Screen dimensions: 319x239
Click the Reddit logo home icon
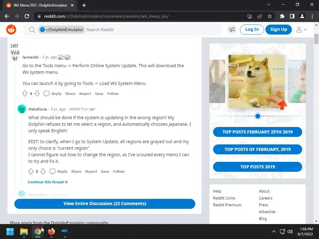(11, 30)
